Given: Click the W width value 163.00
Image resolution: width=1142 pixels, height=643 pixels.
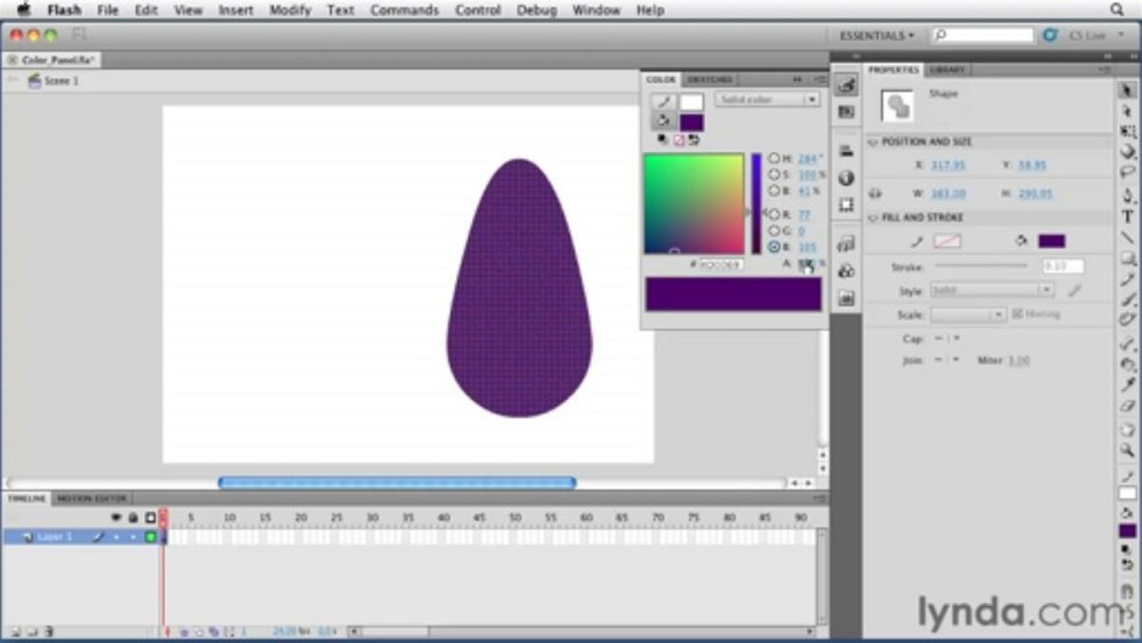Looking at the screenshot, I should pos(948,194).
